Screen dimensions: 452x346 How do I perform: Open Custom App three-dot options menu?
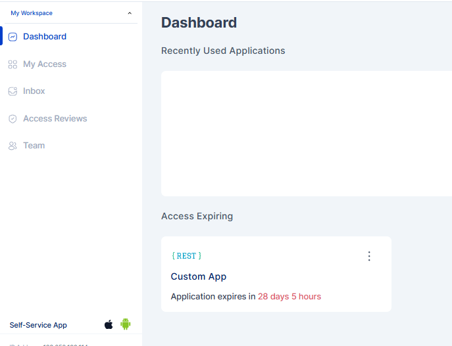(369, 256)
